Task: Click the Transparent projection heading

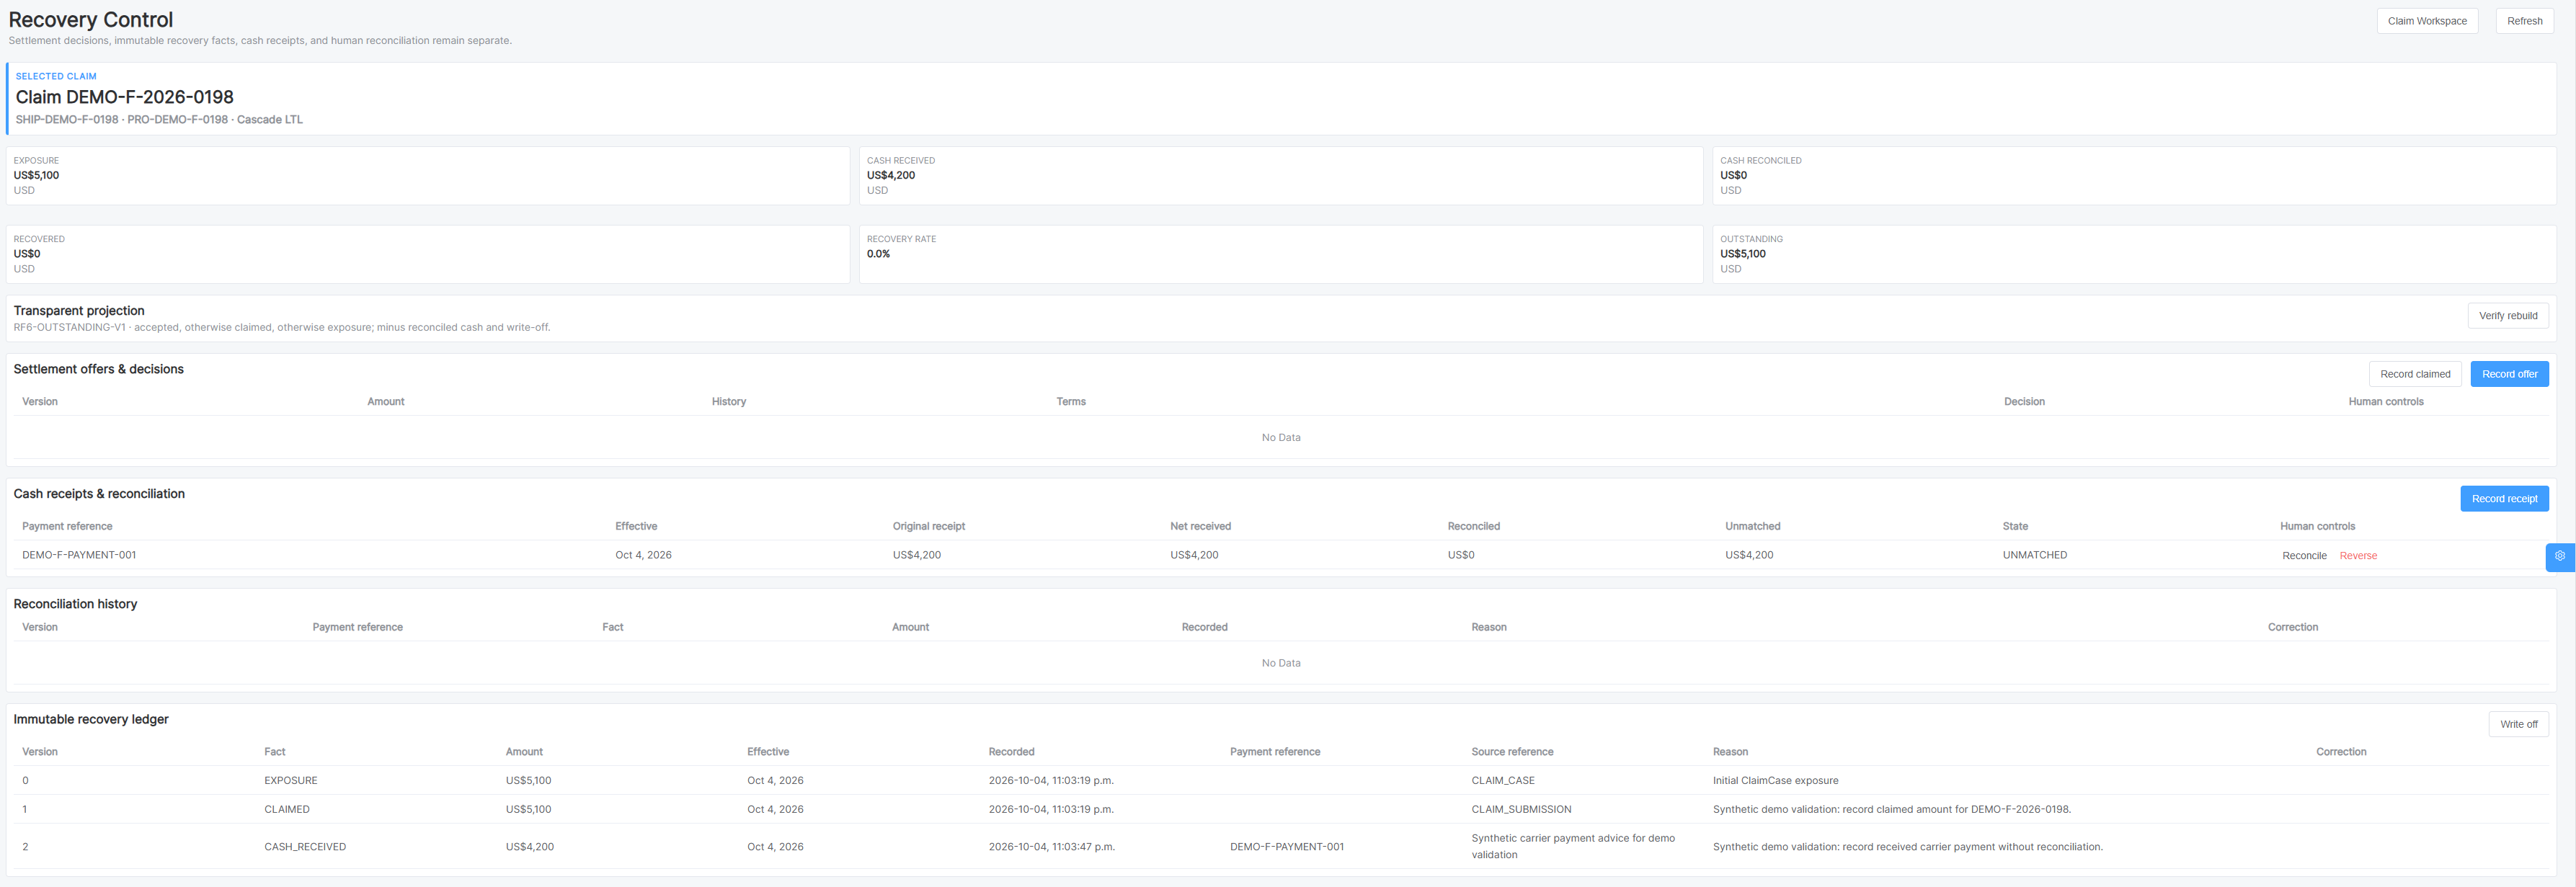Action: (79, 311)
